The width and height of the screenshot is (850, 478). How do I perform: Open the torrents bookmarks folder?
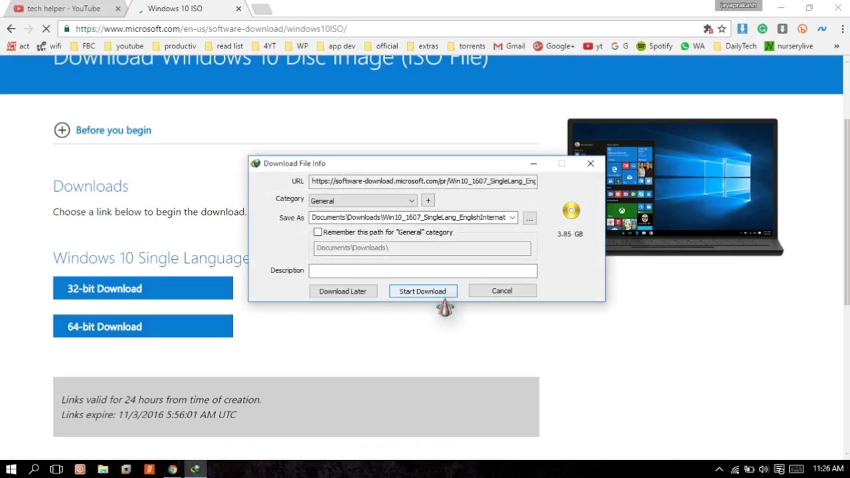point(466,46)
